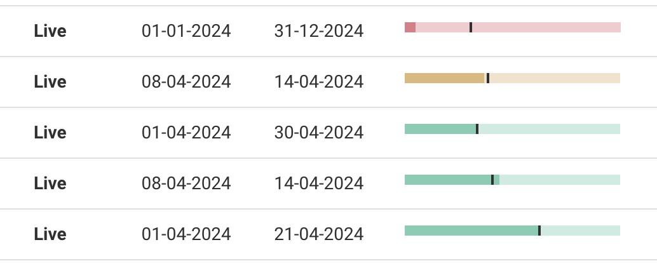This screenshot has width=657, height=268.
Task: Click the pink progress bar ending 31-12-2024
Action: pyautogui.click(x=512, y=27)
